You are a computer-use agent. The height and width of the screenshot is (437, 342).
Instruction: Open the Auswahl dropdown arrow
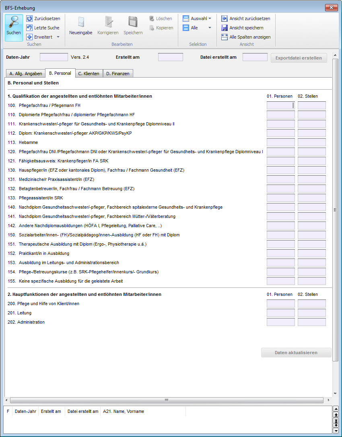click(210, 18)
